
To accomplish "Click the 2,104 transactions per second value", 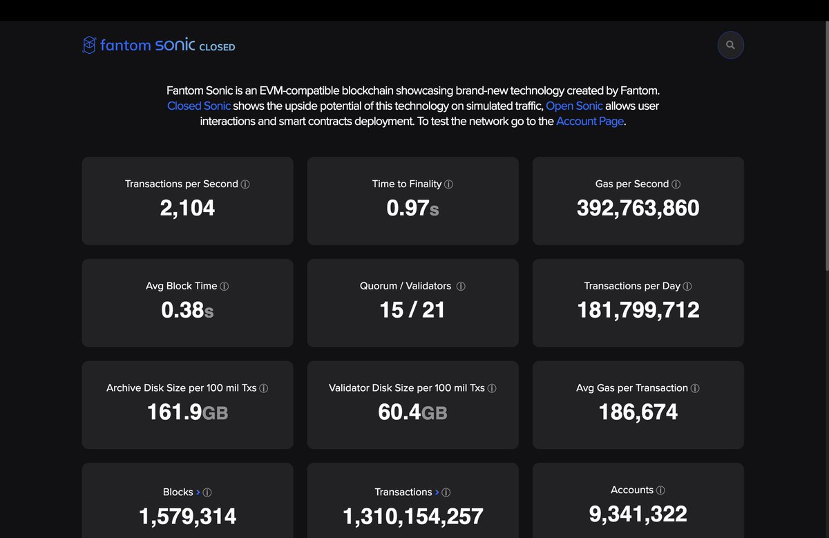I will (x=187, y=208).
